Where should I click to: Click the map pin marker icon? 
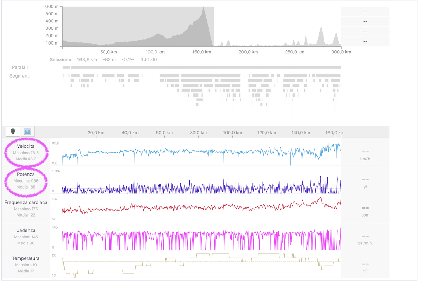13,132
